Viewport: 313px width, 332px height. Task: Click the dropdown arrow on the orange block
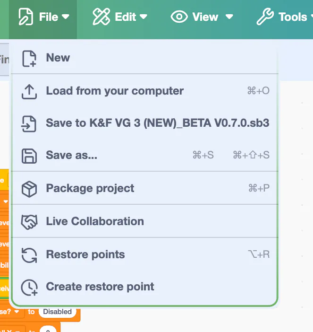coord(17,312)
